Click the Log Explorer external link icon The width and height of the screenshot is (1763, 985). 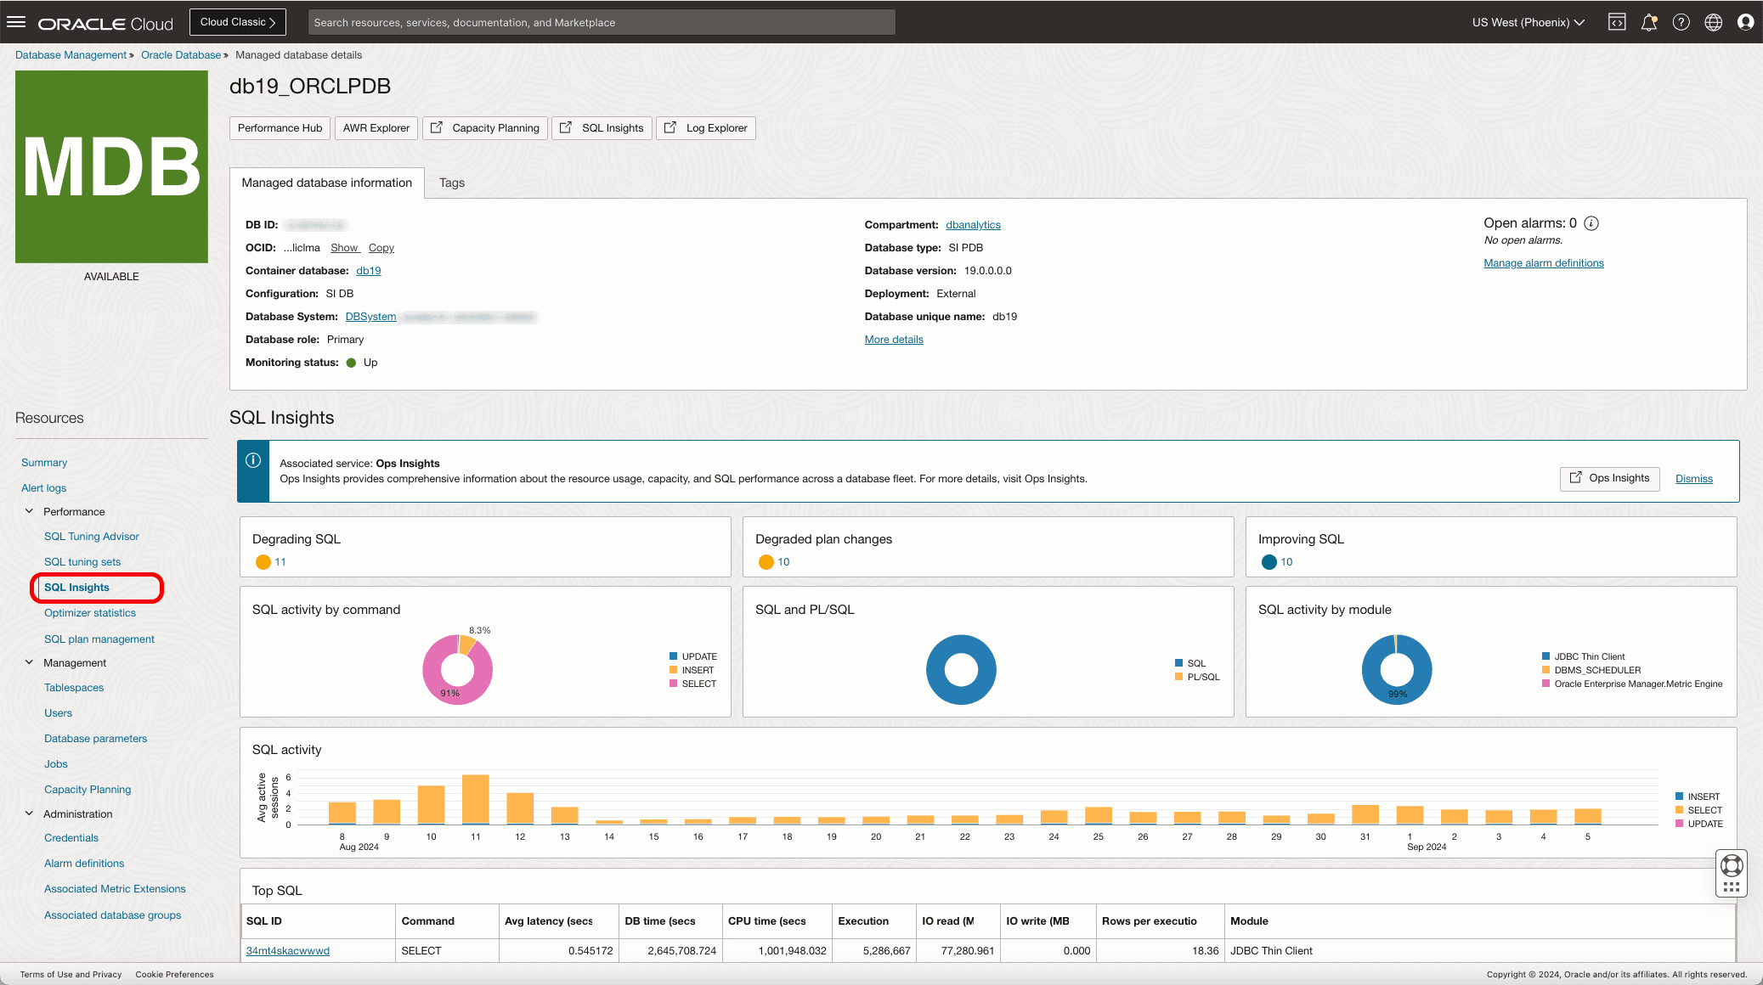click(x=670, y=127)
